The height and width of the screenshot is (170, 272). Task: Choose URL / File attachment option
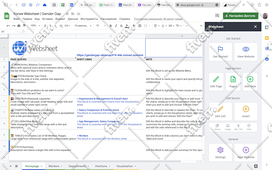(x=238, y=127)
